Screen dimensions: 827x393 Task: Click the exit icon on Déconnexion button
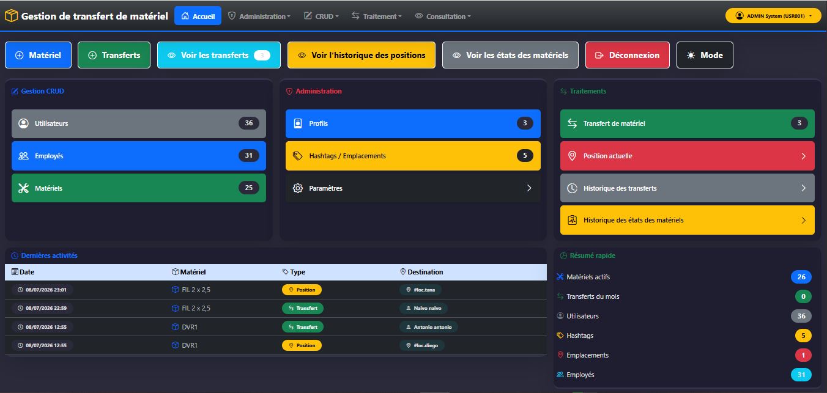tap(599, 55)
